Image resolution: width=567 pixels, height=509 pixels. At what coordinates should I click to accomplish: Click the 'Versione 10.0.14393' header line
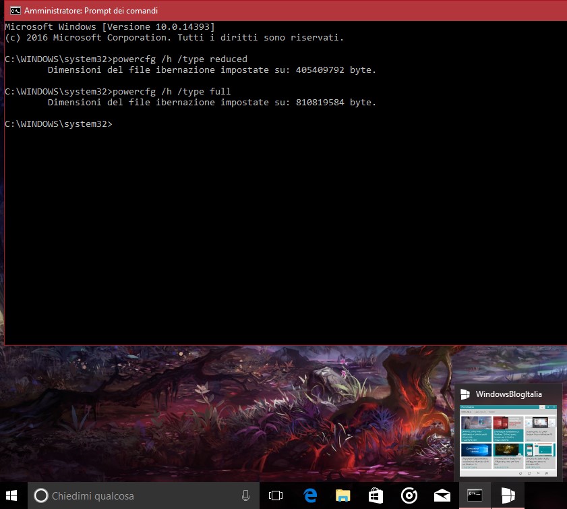pos(110,27)
